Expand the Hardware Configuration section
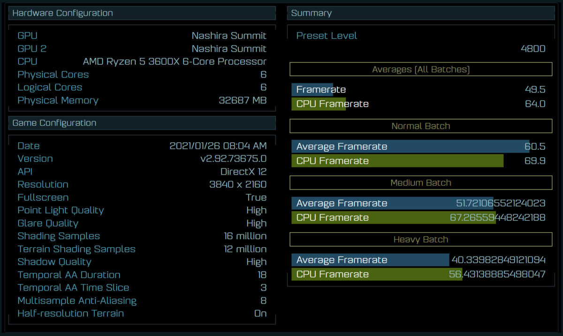 [x=61, y=13]
